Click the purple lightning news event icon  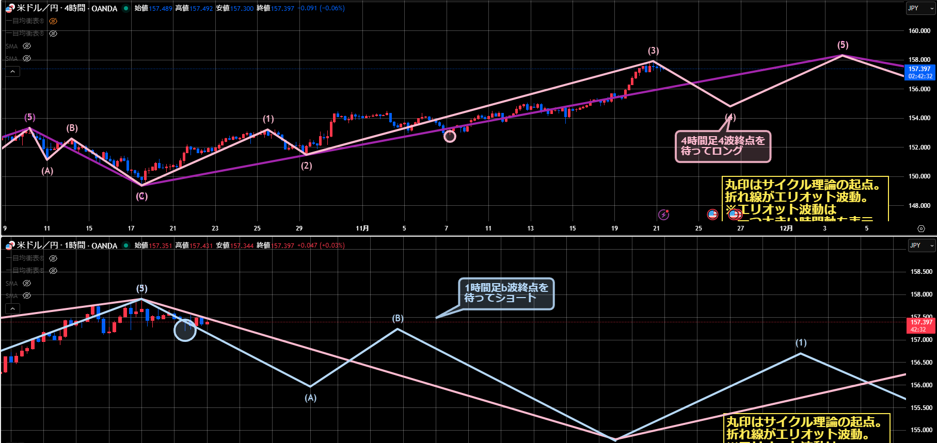[663, 214]
